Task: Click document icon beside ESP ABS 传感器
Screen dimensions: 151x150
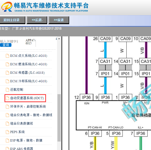Action: click(x=7, y=149)
